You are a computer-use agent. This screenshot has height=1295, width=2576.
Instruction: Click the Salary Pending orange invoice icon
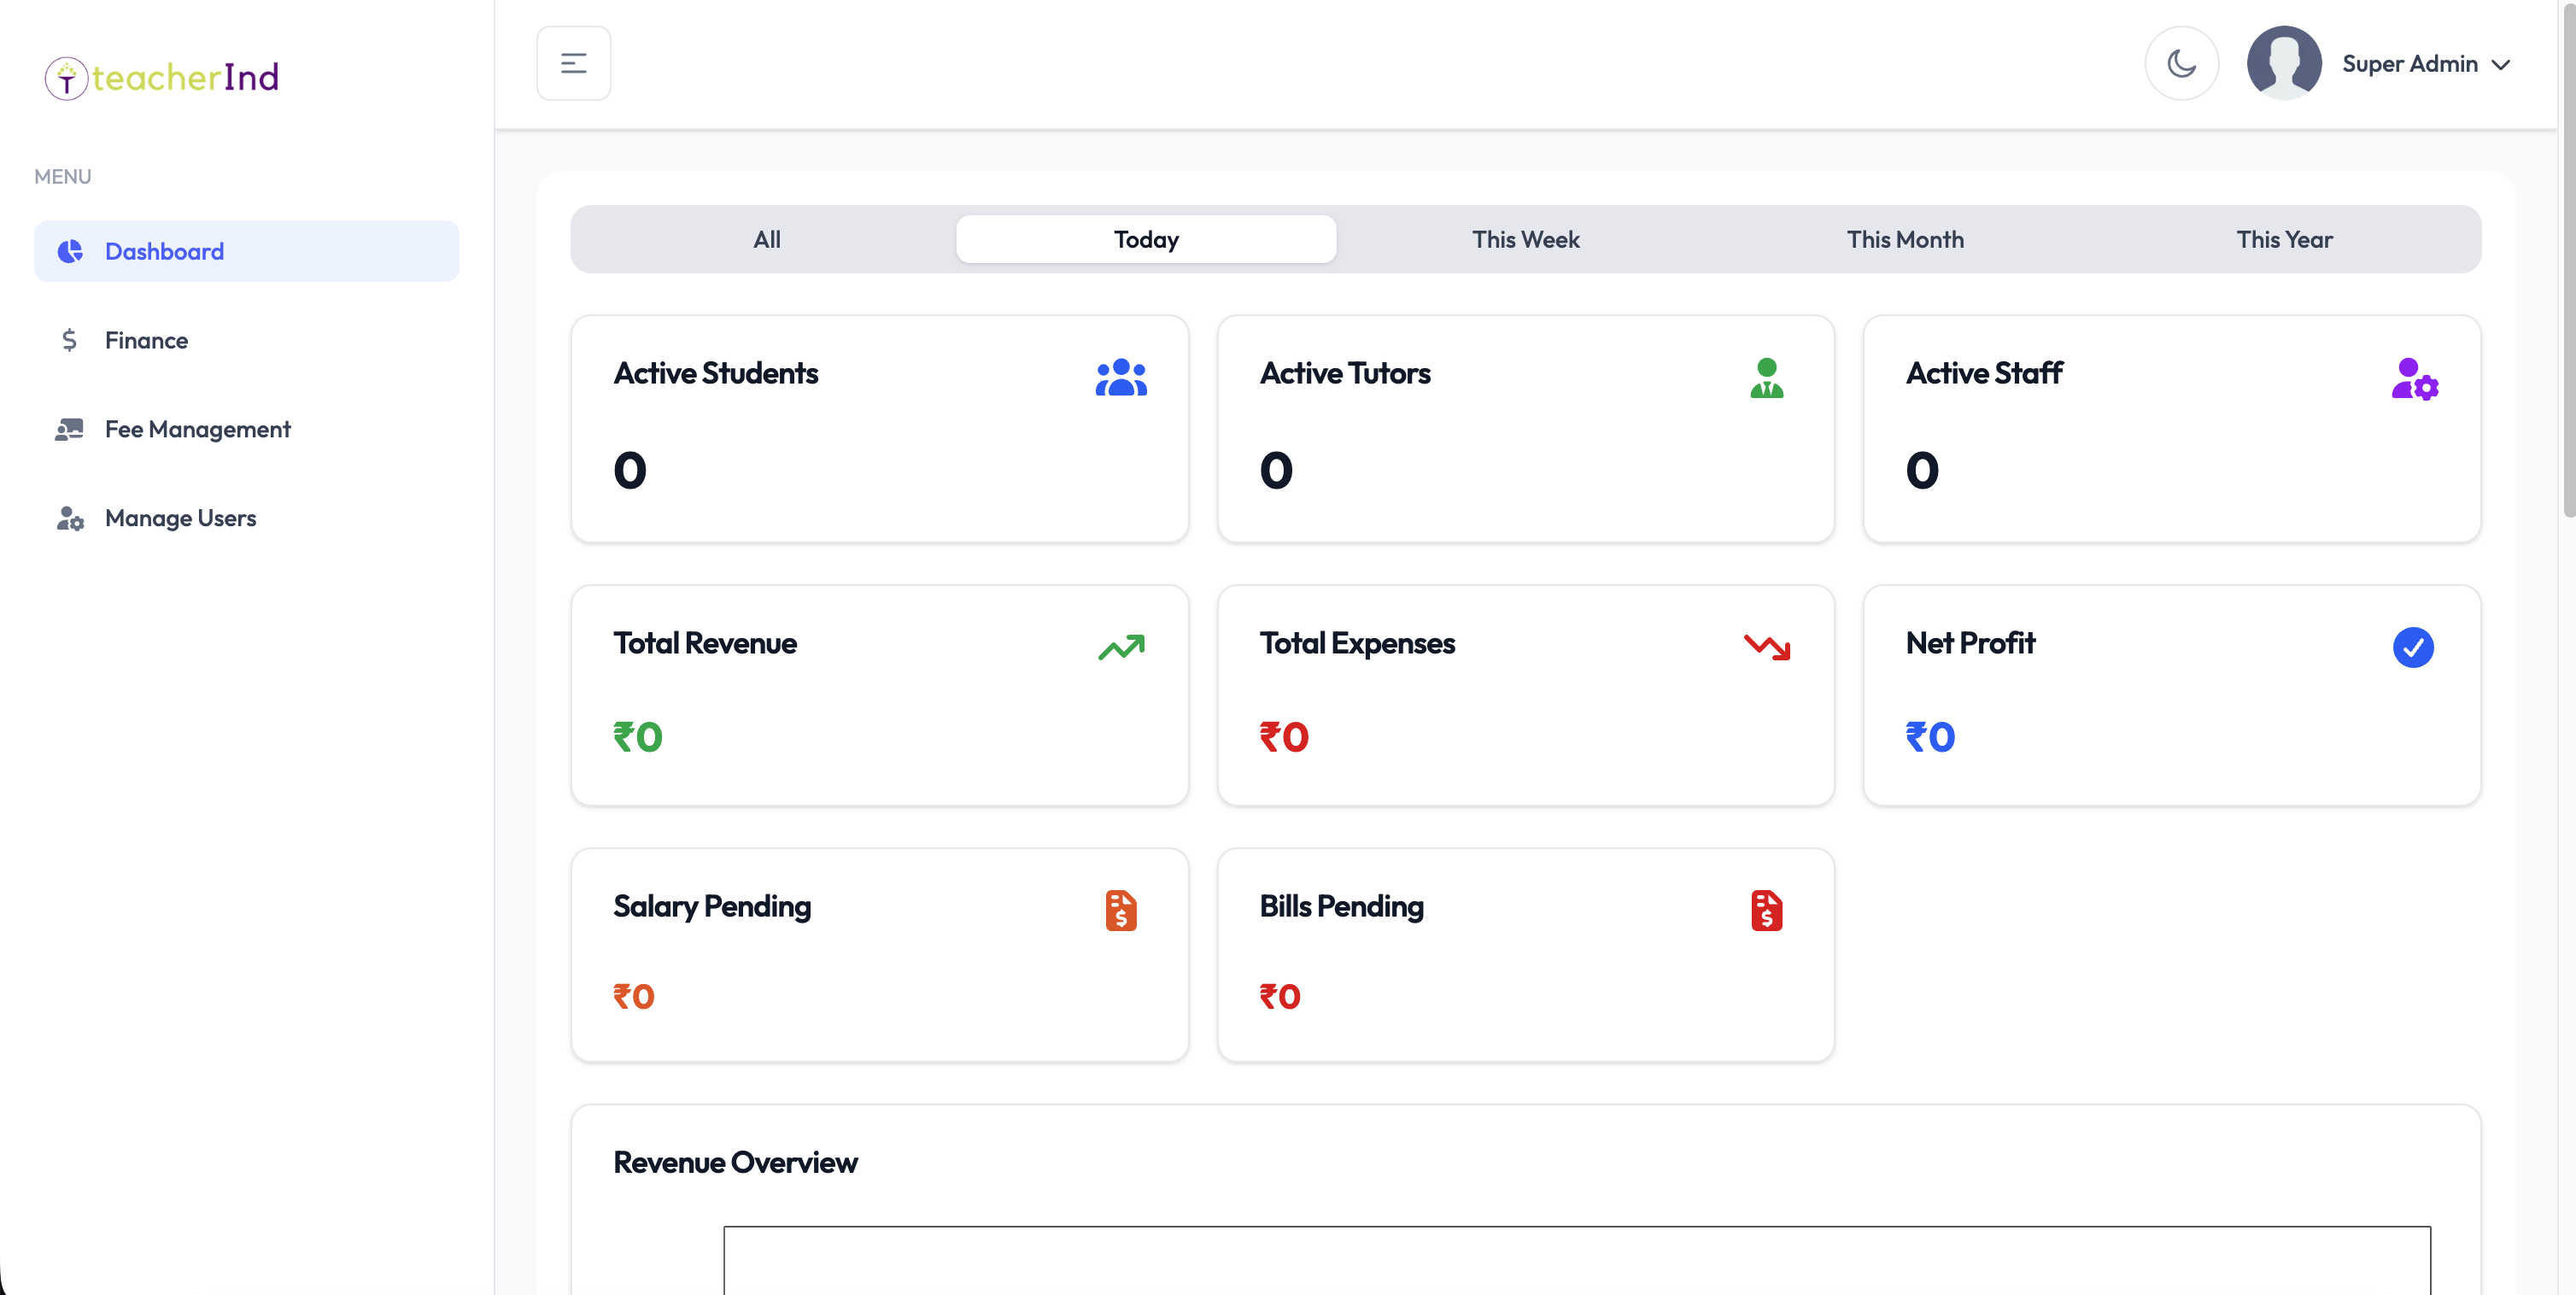pos(1120,910)
